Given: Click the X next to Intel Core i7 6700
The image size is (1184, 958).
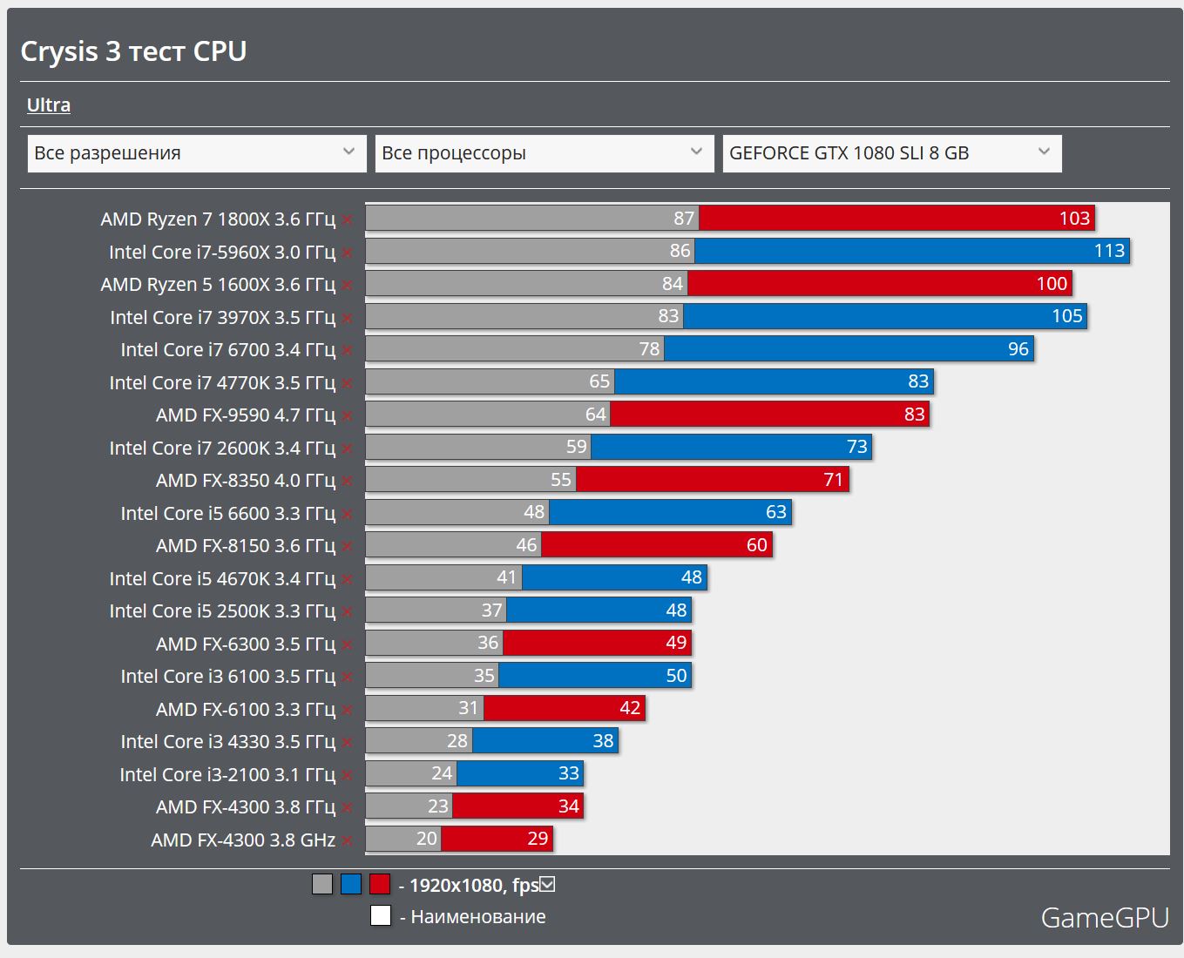Looking at the screenshot, I should click(347, 351).
